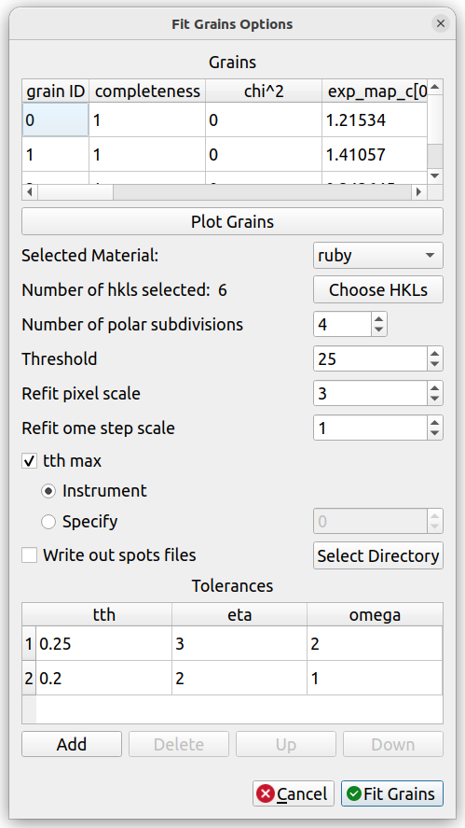The width and height of the screenshot is (465, 828).
Task: Click the completeness column header
Action: 147,91
